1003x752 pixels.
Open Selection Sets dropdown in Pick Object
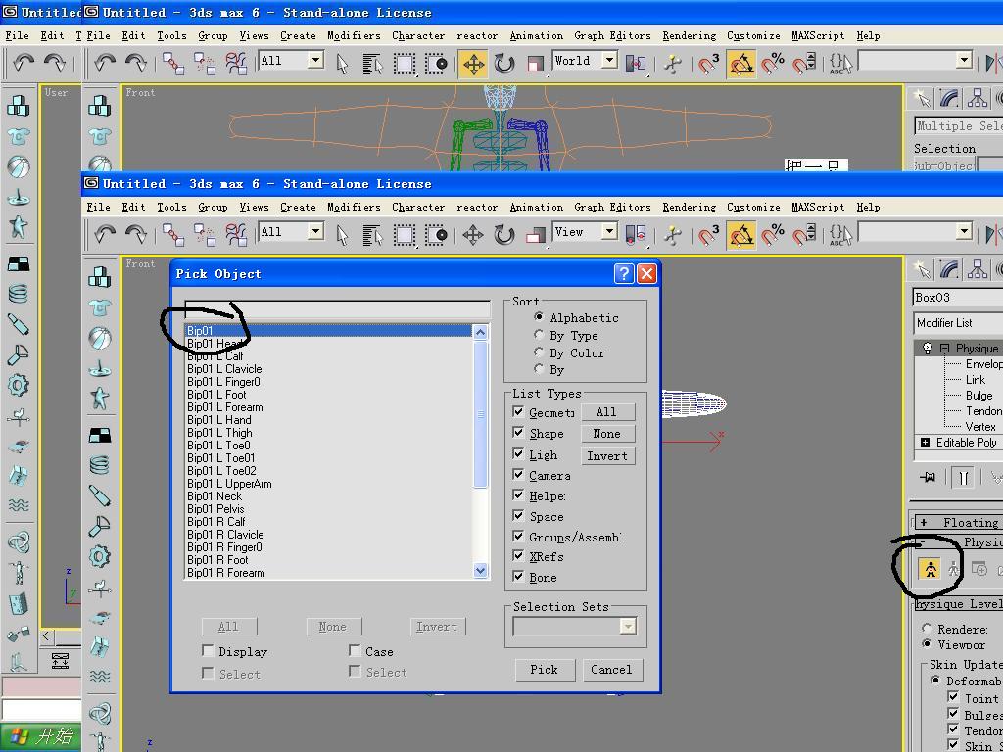click(628, 626)
